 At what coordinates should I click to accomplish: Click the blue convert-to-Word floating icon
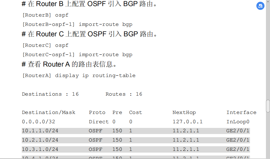pyautogui.click(x=260, y=6)
